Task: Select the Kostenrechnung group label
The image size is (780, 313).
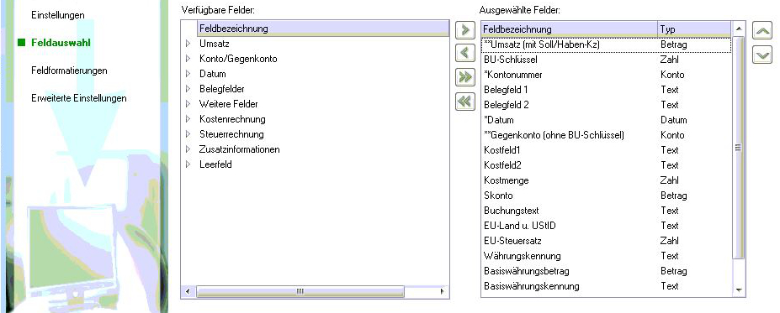Action: 232,119
